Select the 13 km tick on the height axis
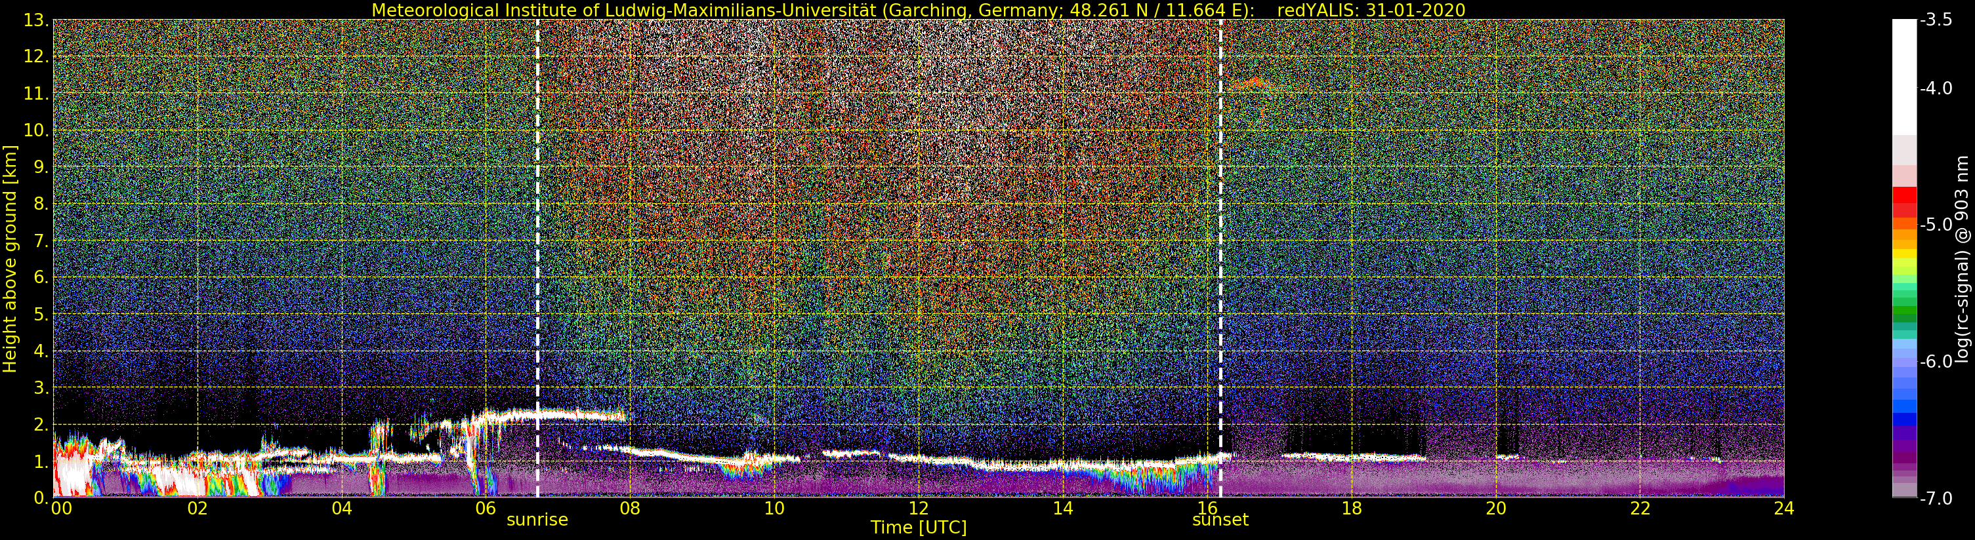Viewport: 1975px width, 540px height. click(37, 21)
